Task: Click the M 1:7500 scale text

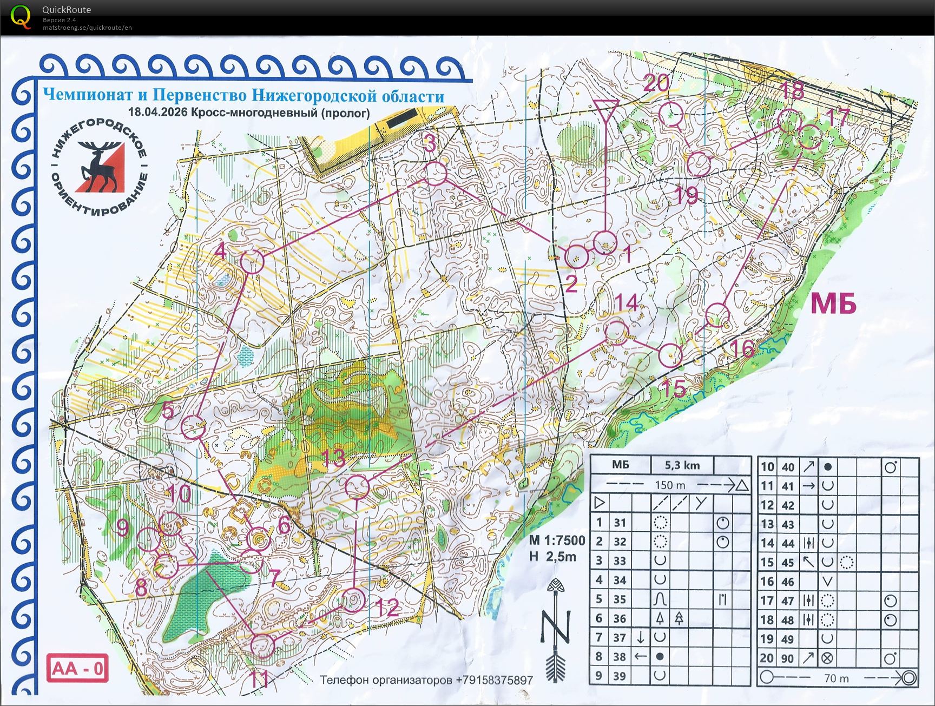Action: [x=557, y=540]
